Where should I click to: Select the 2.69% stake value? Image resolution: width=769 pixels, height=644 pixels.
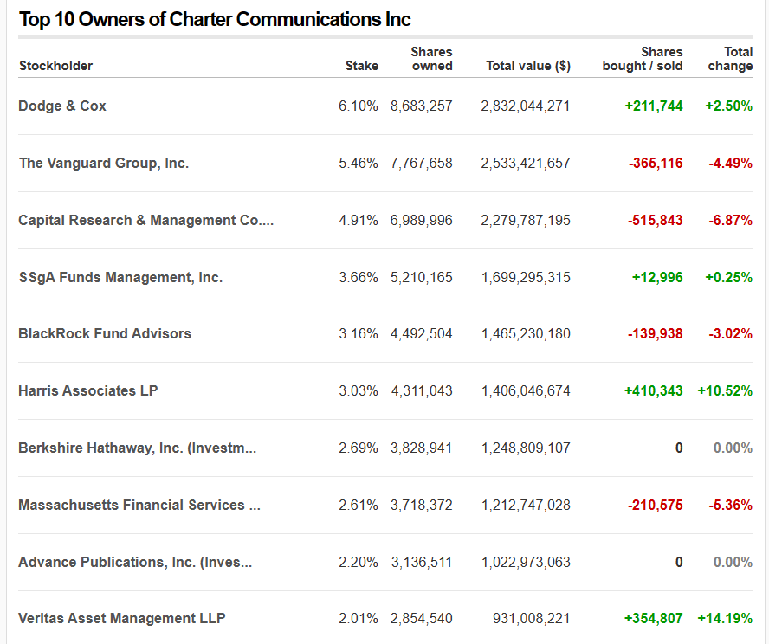pyautogui.click(x=359, y=448)
